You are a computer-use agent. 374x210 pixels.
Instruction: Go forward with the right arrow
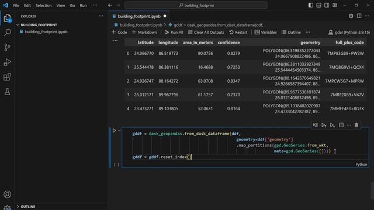point(118,5)
